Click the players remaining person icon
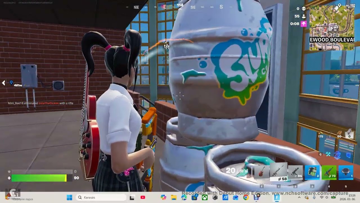 coord(304,16)
